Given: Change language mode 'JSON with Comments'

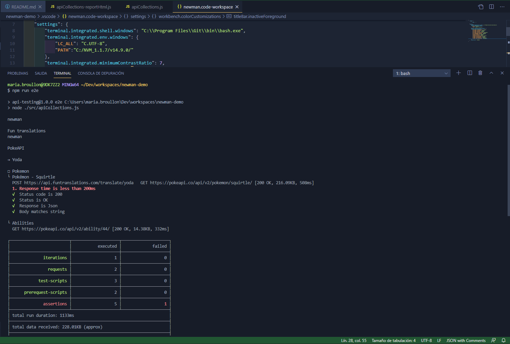Looking at the screenshot, I should tap(466, 340).
